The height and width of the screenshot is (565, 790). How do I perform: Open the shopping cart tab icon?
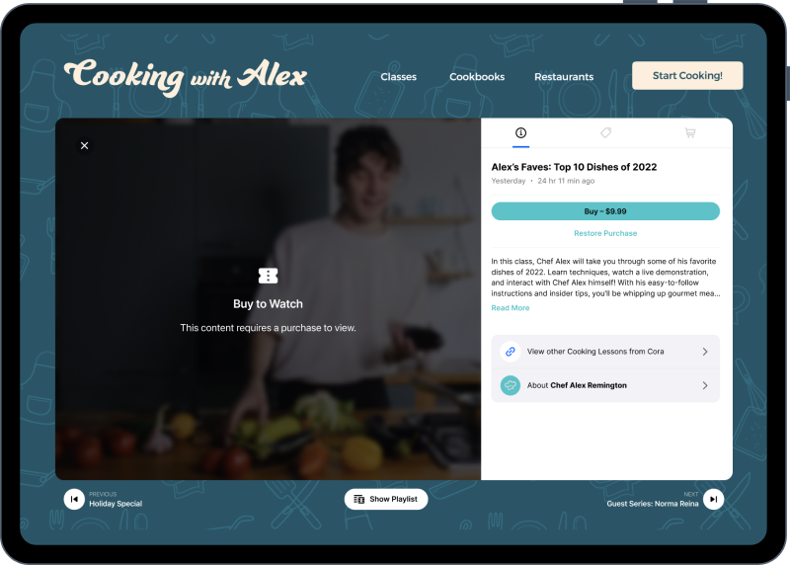pos(690,133)
